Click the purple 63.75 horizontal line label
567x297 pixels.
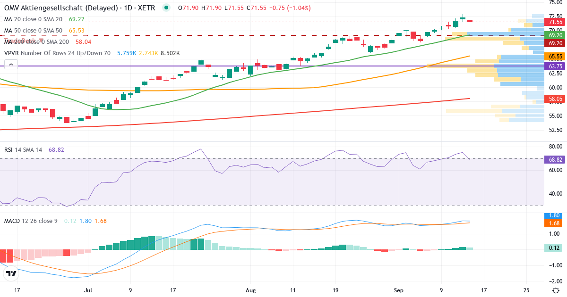click(x=555, y=66)
